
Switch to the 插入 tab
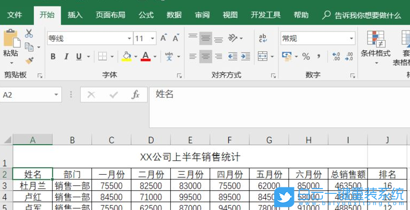tap(75, 15)
